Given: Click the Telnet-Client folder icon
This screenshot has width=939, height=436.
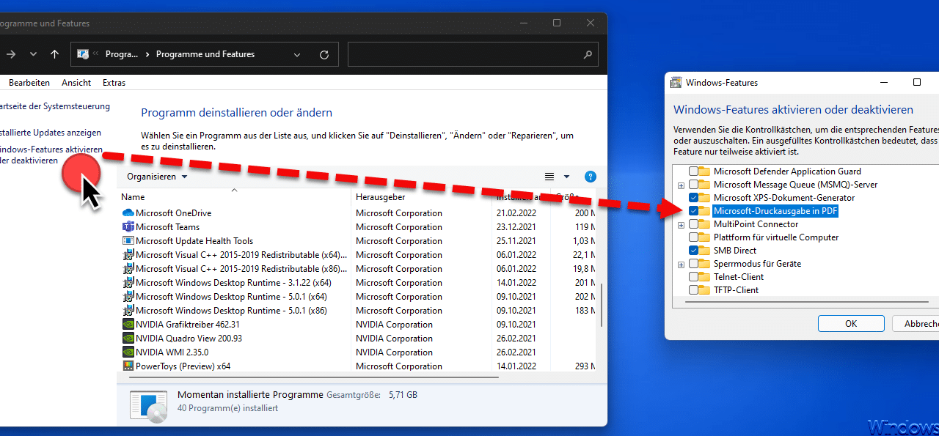Looking at the screenshot, I should [x=704, y=277].
